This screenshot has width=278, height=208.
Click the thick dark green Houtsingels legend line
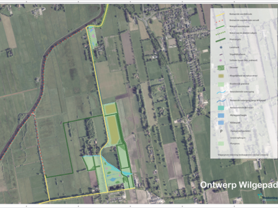click(220, 40)
